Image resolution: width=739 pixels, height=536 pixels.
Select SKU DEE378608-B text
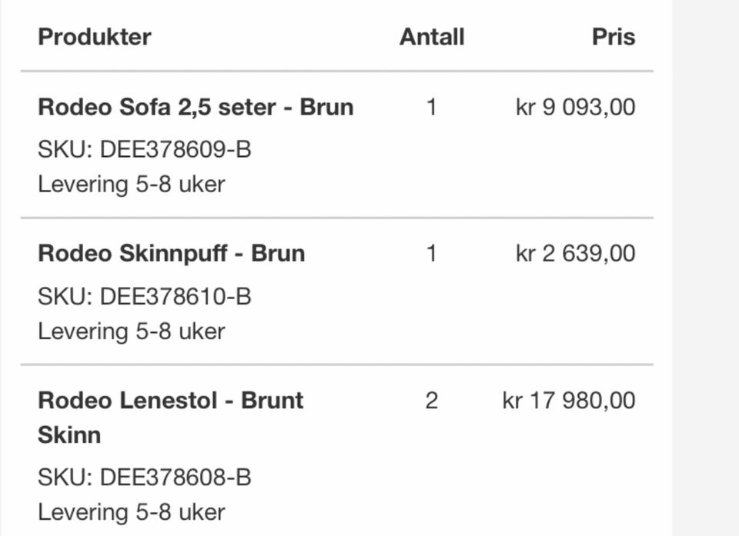(144, 478)
